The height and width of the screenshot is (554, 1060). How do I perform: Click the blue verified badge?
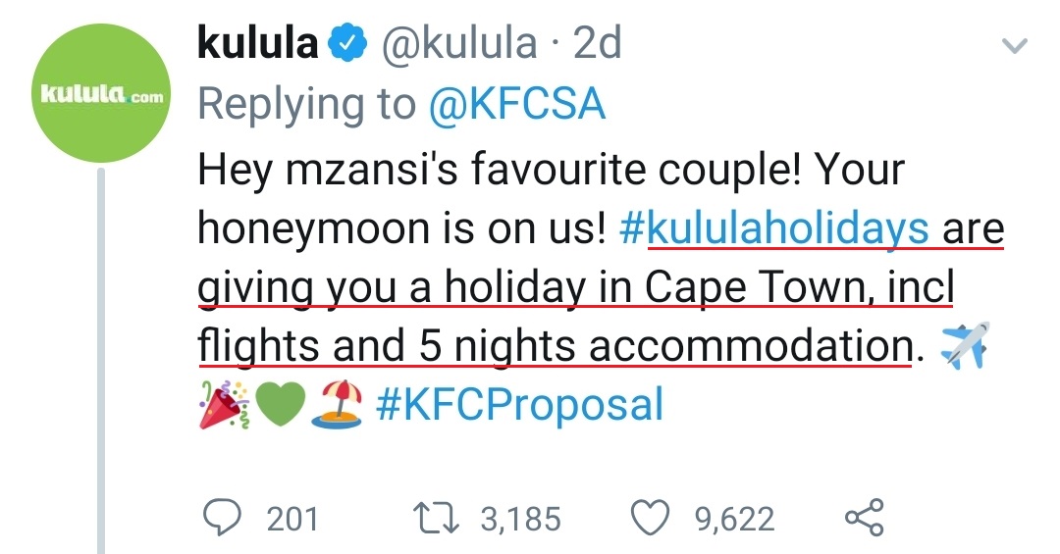[347, 44]
